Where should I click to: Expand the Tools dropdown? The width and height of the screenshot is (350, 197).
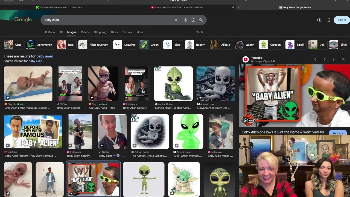pos(201,32)
